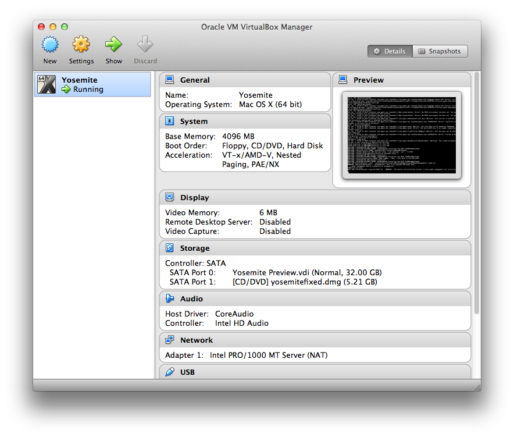Screen dimensions: 514x437
Task: Click the details pane vertical scrollbar
Action: pos(477,192)
